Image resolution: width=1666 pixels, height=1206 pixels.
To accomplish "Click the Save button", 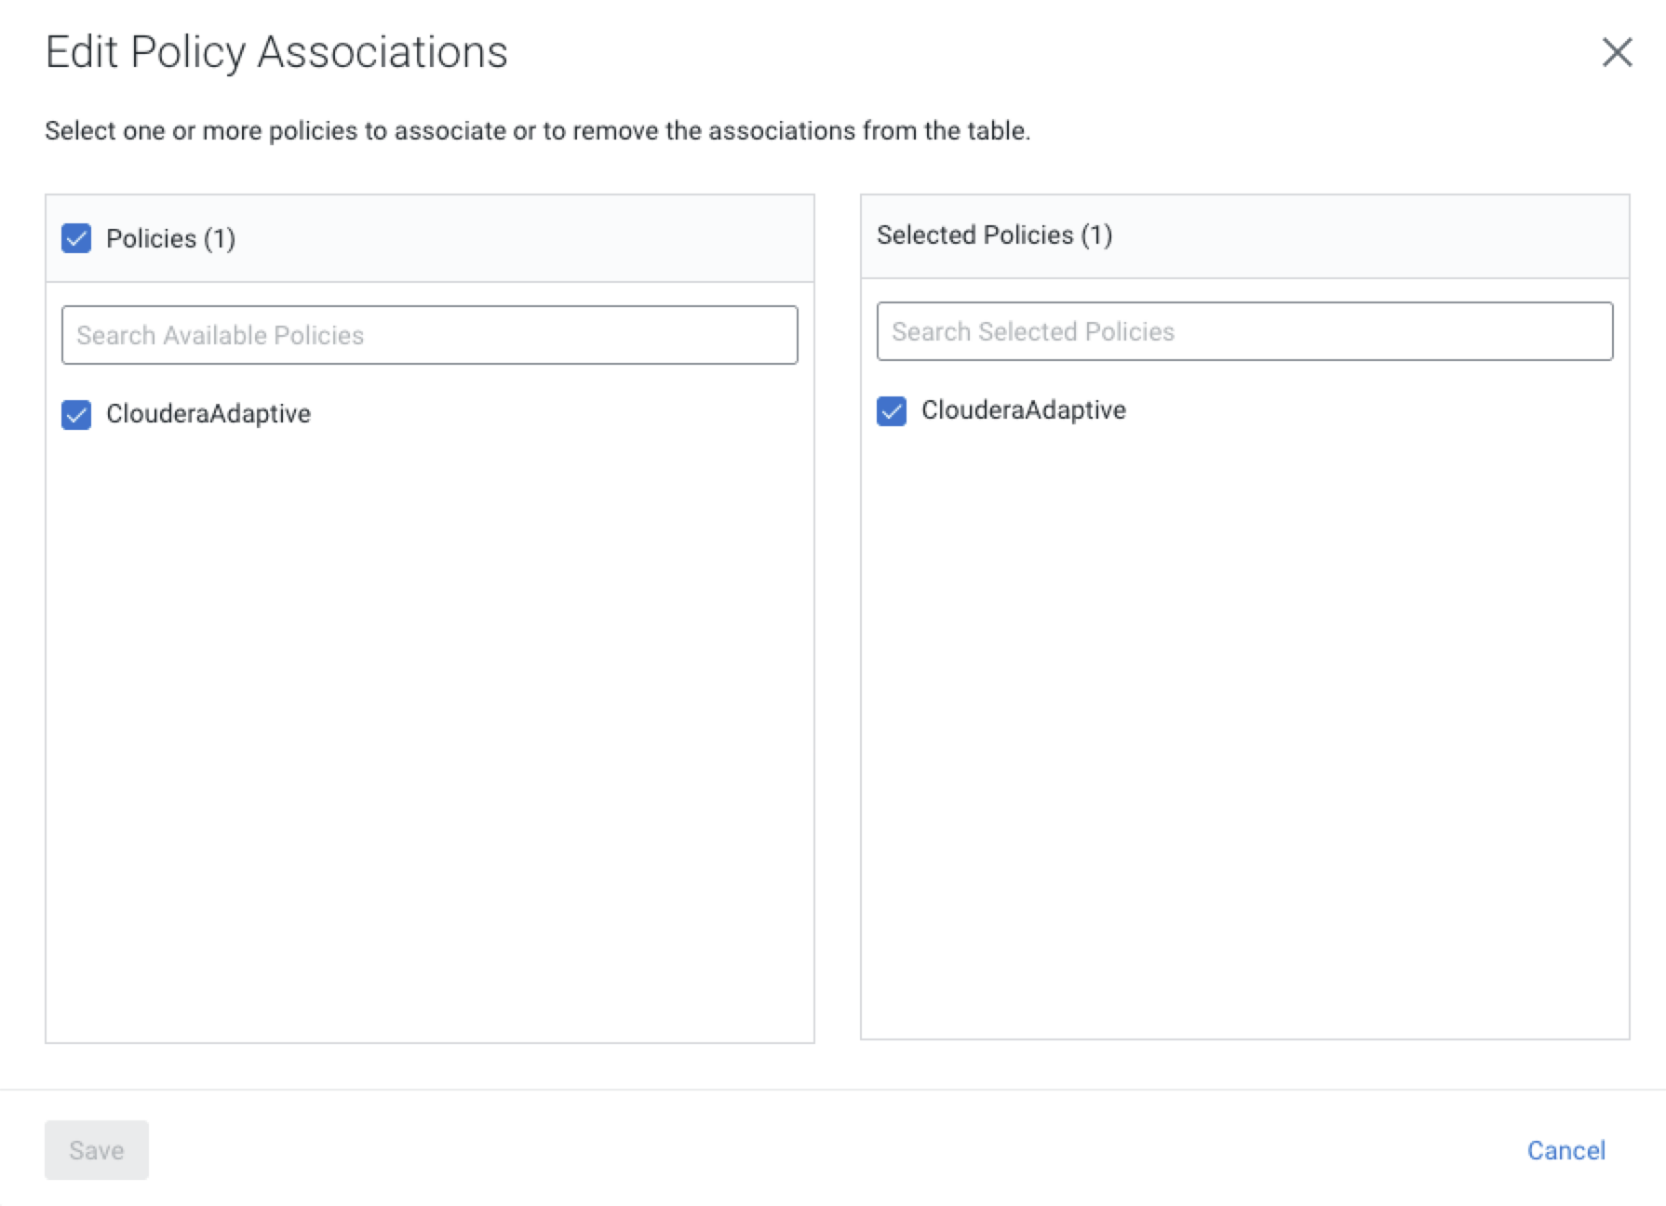I will pyautogui.click(x=96, y=1150).
